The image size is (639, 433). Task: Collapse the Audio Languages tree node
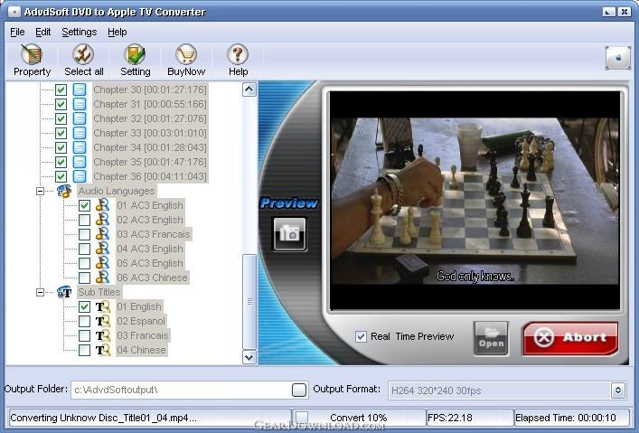[40, 191]
